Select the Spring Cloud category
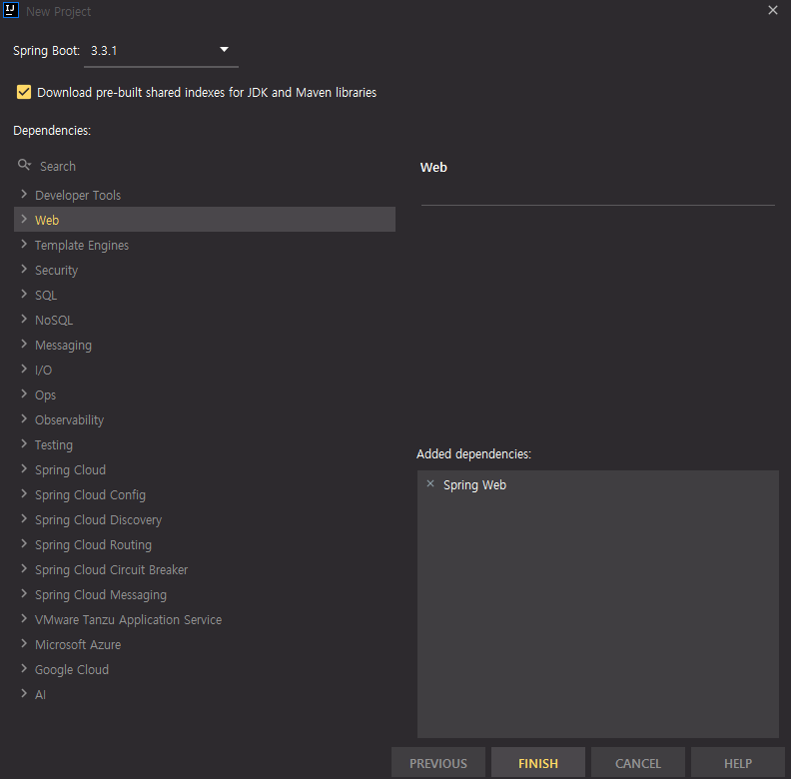This screenshot has height=779, width=791. pos(71,469)
